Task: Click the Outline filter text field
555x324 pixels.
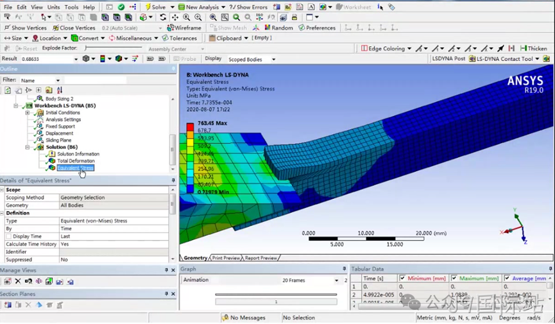Action: 95,80
